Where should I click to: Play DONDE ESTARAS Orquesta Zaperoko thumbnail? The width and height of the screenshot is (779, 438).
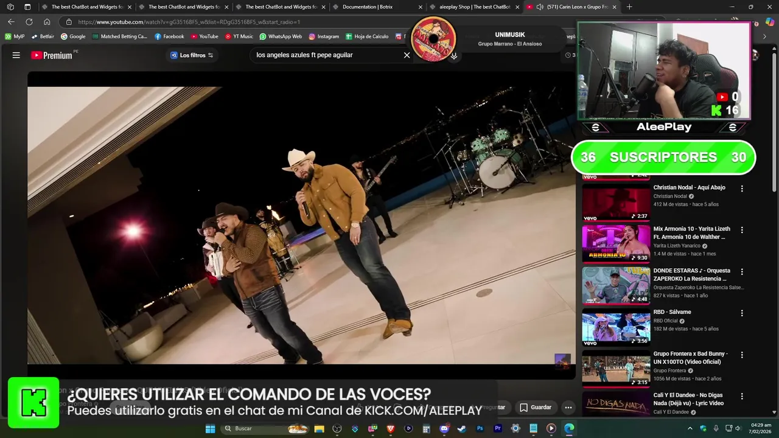click(616, 285)
